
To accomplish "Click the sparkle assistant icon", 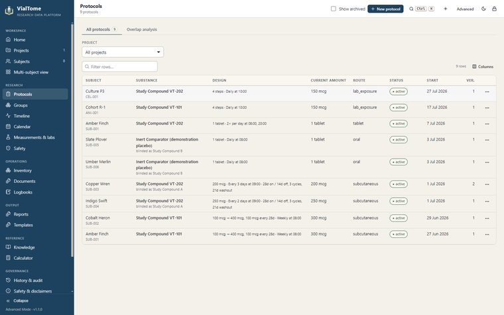I will (x=446, y=9).
